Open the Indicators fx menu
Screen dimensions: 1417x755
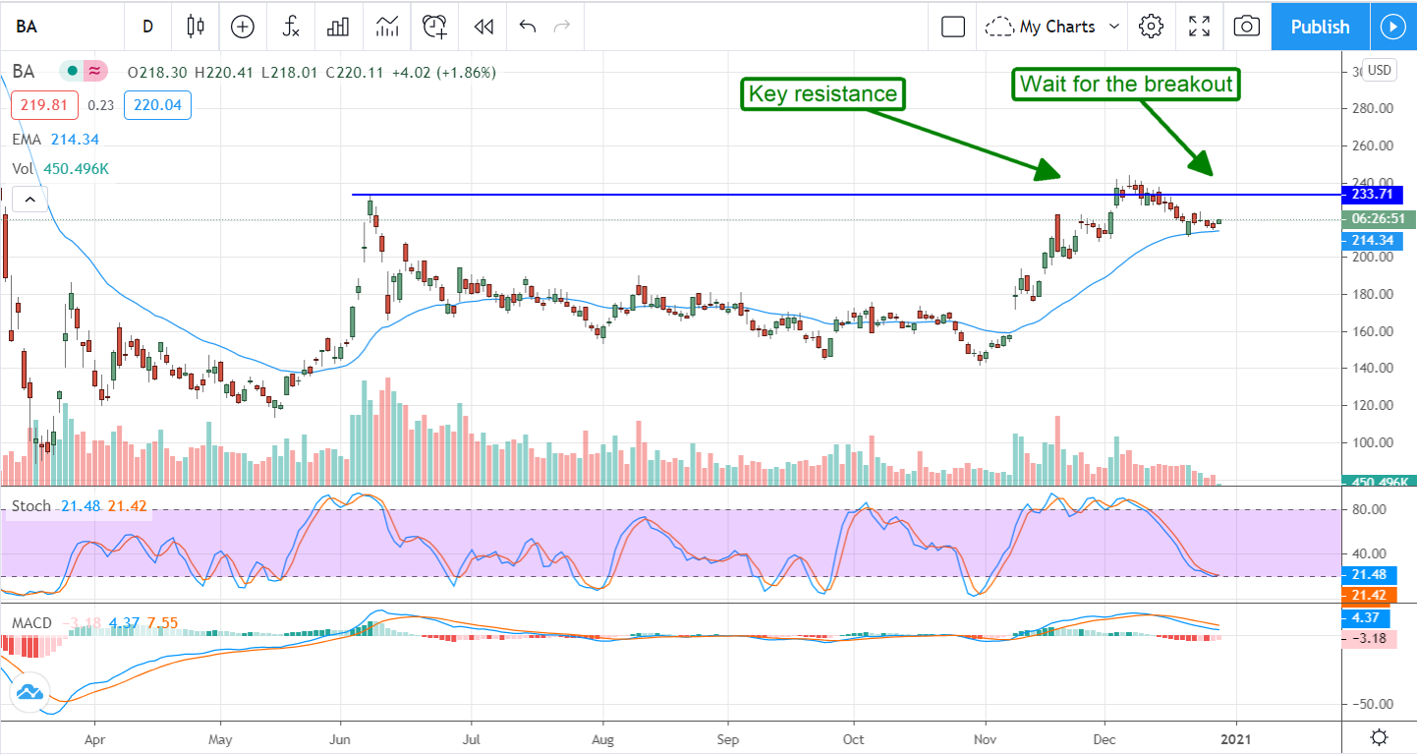pos(291,27)
